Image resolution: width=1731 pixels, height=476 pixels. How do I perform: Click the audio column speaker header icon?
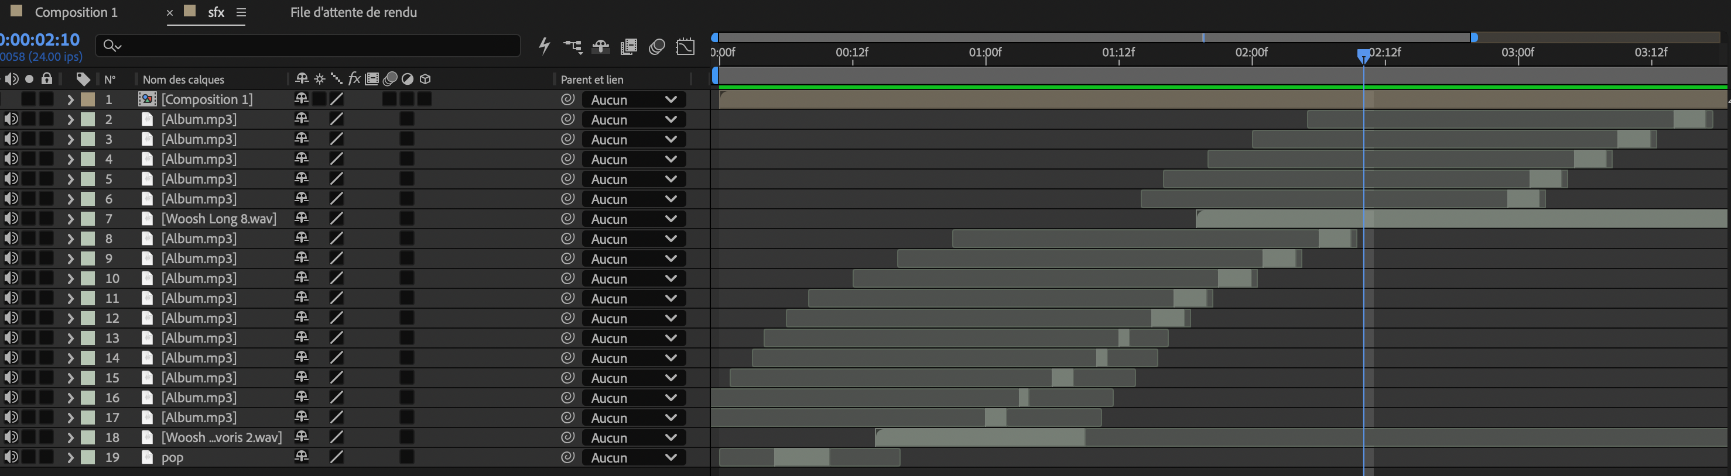[12, 79]
